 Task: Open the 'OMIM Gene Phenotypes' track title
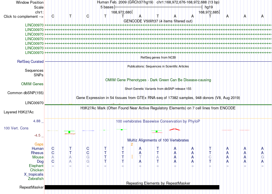tap(158, 80)
